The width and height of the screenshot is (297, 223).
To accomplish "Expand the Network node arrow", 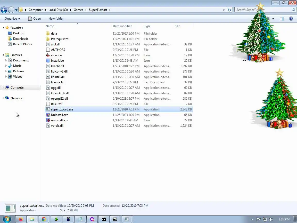I will pos(3,98).
